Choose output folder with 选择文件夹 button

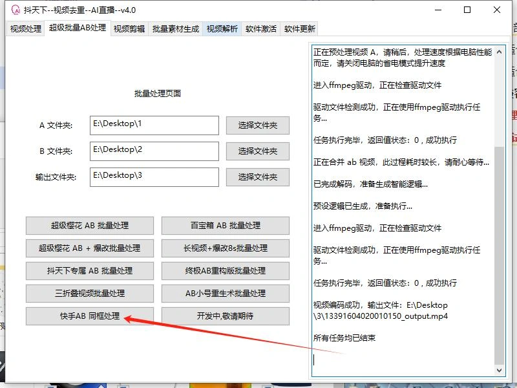257,177
